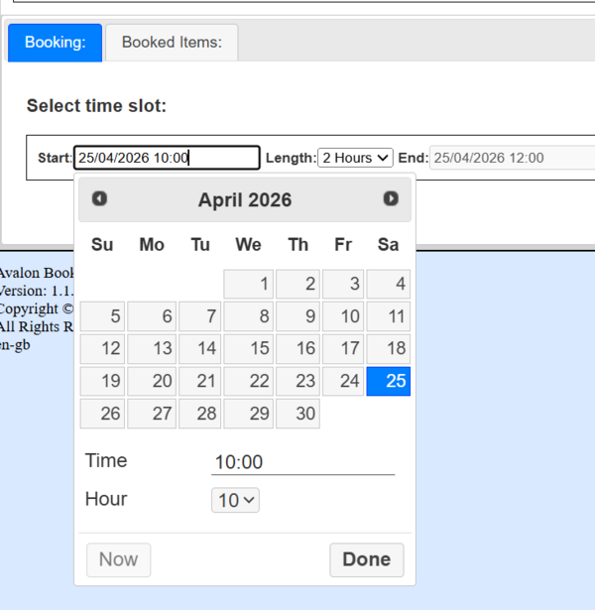Screen dimensions: 595x610
Task: Go to previous month in calendar
Action: pos(99,199)
